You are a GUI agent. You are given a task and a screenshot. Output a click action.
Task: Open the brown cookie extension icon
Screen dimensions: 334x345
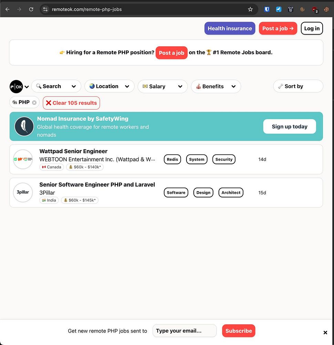[302, 9]
